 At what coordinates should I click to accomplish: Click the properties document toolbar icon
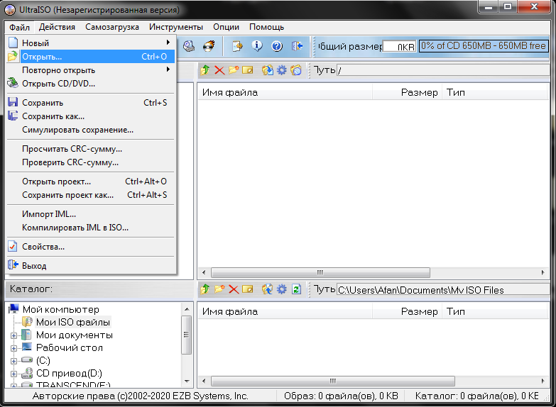[237, 46]
